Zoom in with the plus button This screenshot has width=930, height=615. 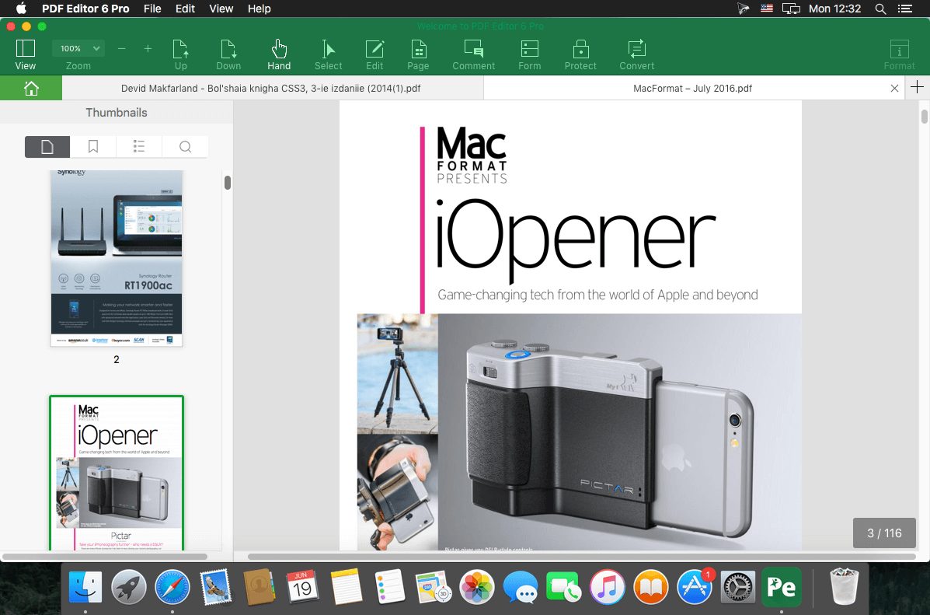point(148,49)
